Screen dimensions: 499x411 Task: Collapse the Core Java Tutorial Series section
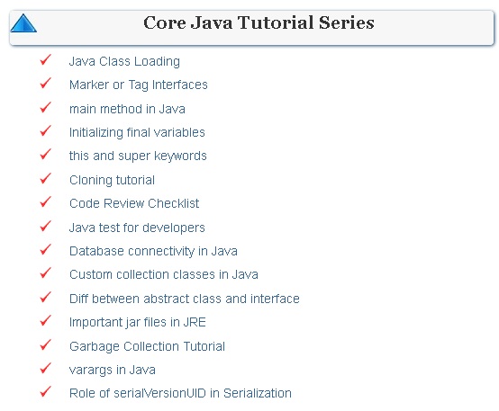click(23, 23)
